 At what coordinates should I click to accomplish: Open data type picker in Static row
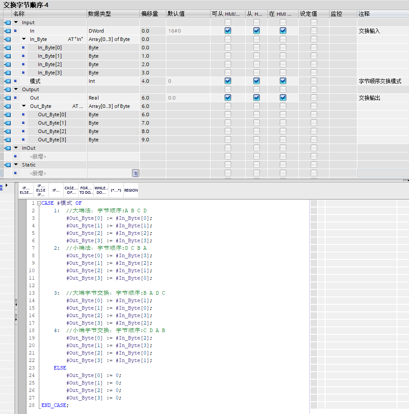(x=135, y=173)
